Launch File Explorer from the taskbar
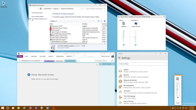Screen dimensions: 196x110 18,108
